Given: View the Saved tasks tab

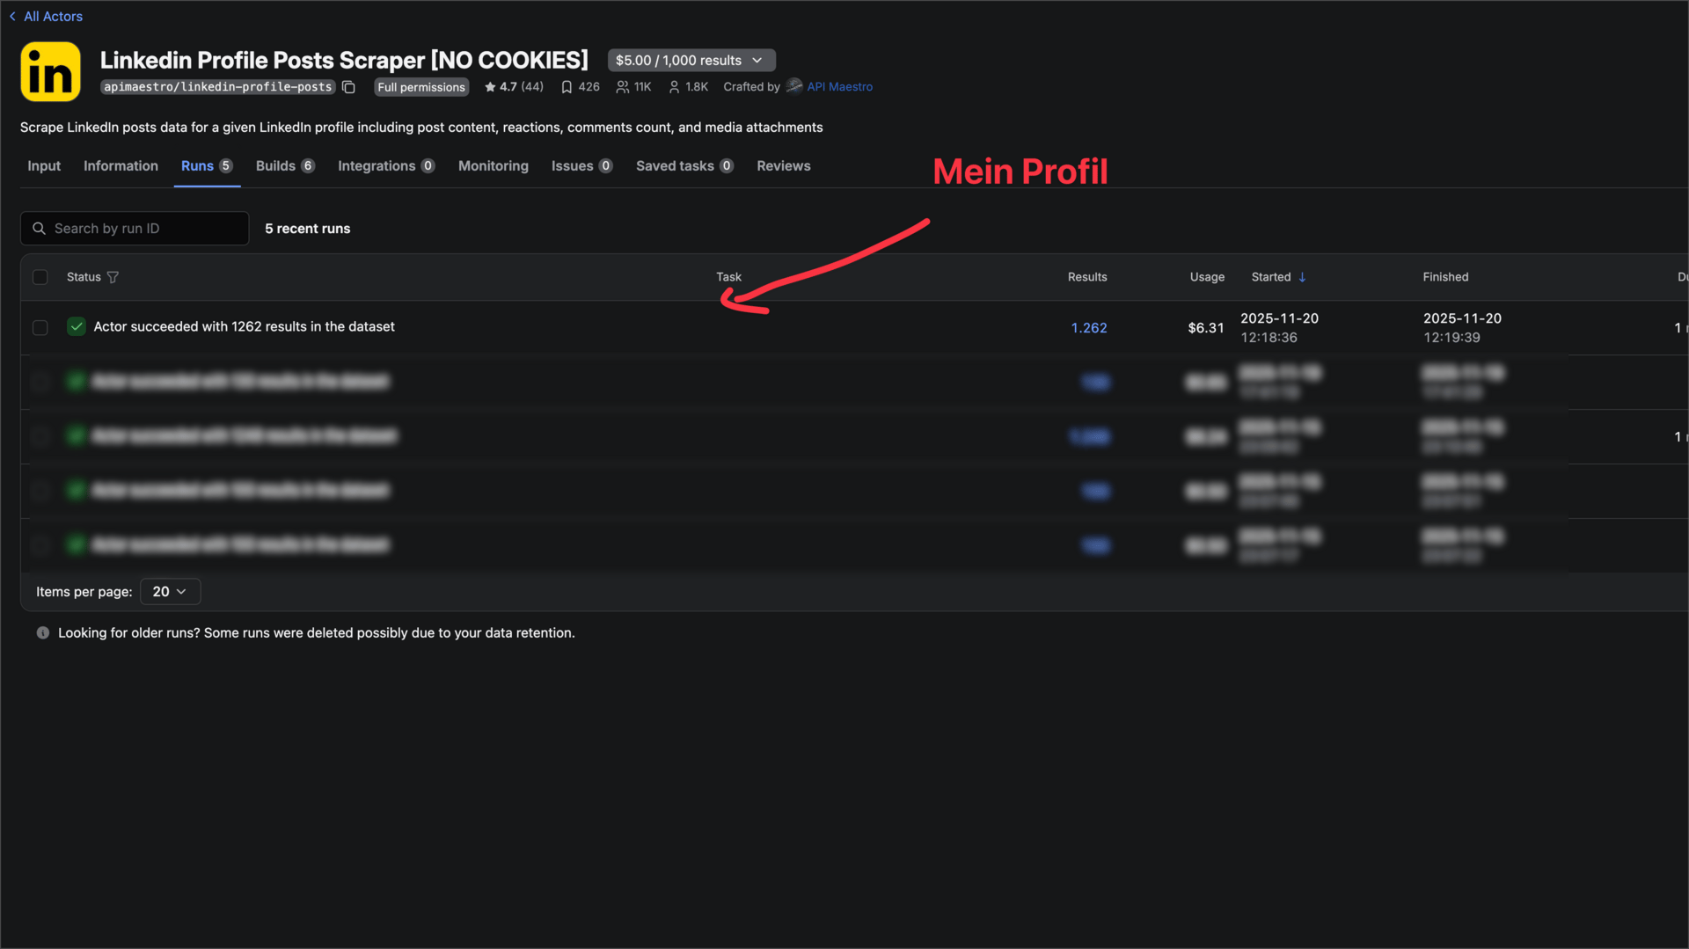Looking at the screenshot, I should click(684, 166).
